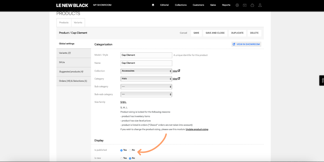Screen dimensions: 324x162
Task: Click the DUPLICATE button
Action: click(x=237, y=33)
